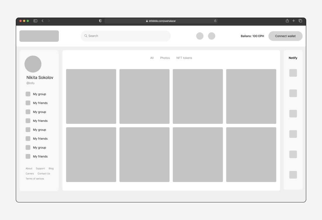Open second notification icon under Notify
The height and width of the screenshot is (220, 322).
click(293, 93)
